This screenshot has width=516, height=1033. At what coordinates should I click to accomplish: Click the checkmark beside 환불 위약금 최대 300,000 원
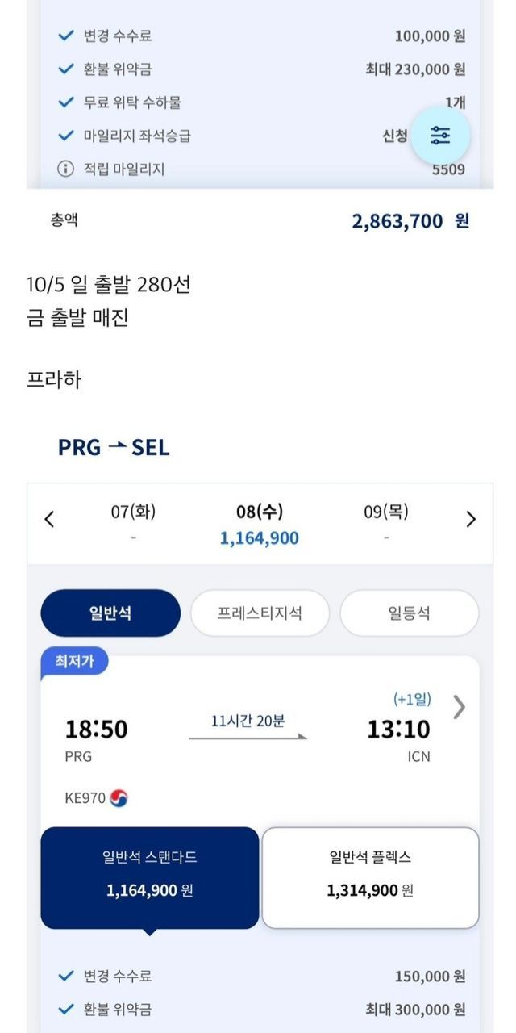point(65,1009)
